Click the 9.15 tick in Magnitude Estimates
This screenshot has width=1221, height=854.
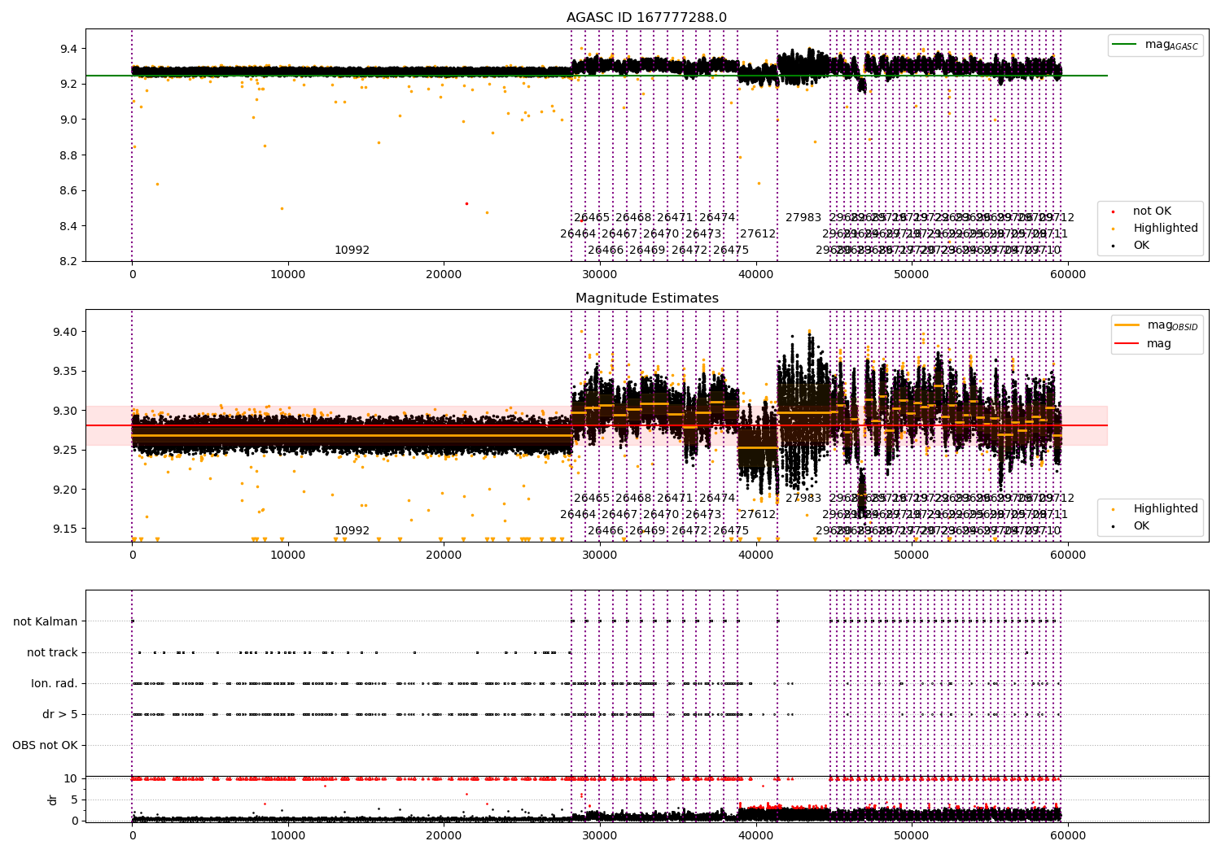coord(65,529)
